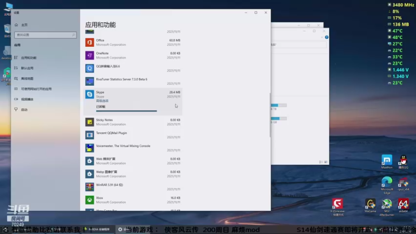Image resolution: width=416 pixels, height=234 pixels.
Task: Open 离线地图 sidebar item
Action: (27, 79)
